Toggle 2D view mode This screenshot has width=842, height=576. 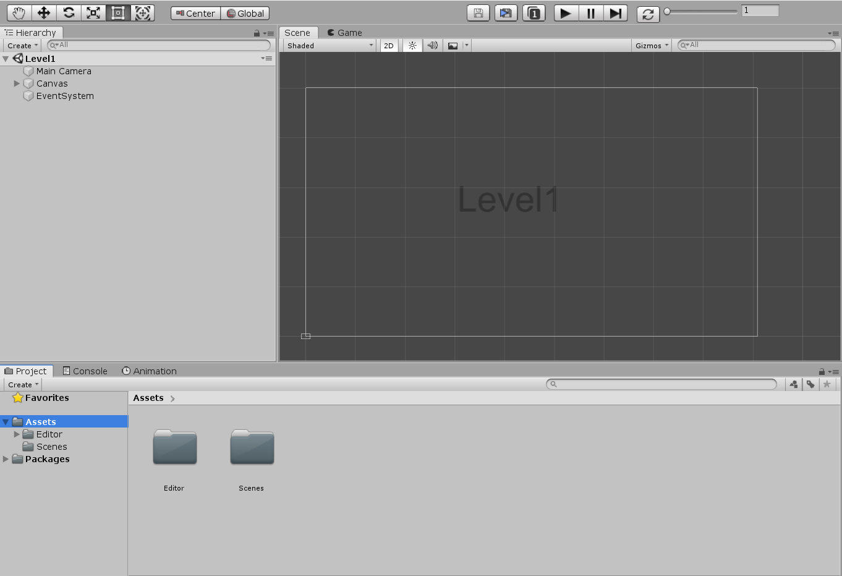(389, 45)
